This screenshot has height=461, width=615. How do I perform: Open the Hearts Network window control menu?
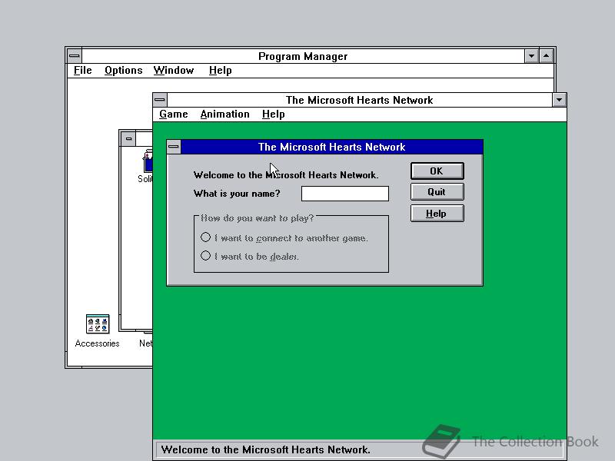tap(160, 100)
